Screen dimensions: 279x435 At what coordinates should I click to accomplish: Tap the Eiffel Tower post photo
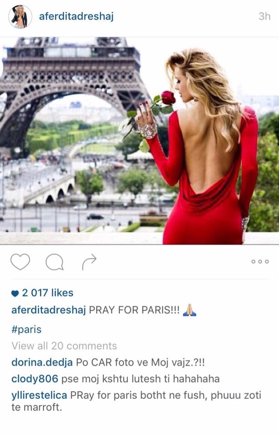pyautogui.click(x=139, y=141)
